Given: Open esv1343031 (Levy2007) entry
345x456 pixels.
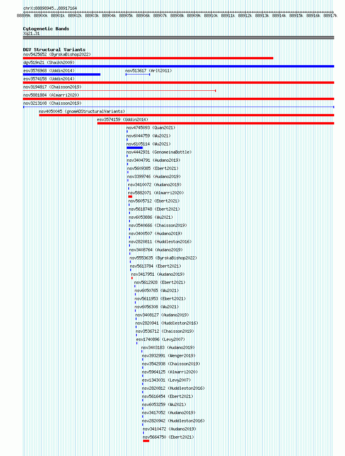Looking at the screenshot, I should (x=166, y=380).
